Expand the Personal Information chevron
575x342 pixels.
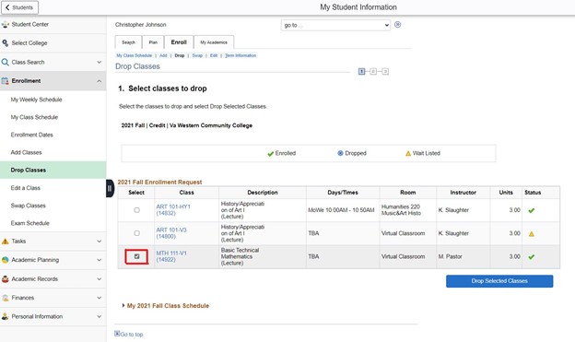pos(99,316)
